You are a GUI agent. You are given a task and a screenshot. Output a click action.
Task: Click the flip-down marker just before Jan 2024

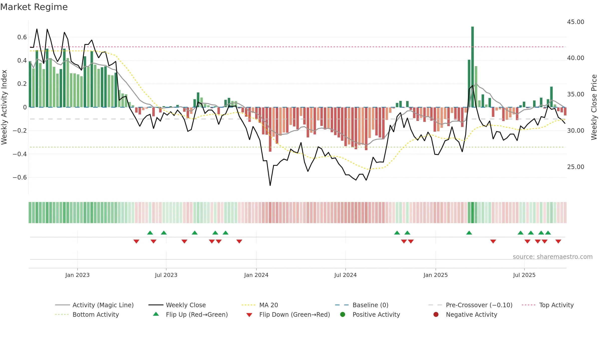pyautogui.click(x=239, y=241)
